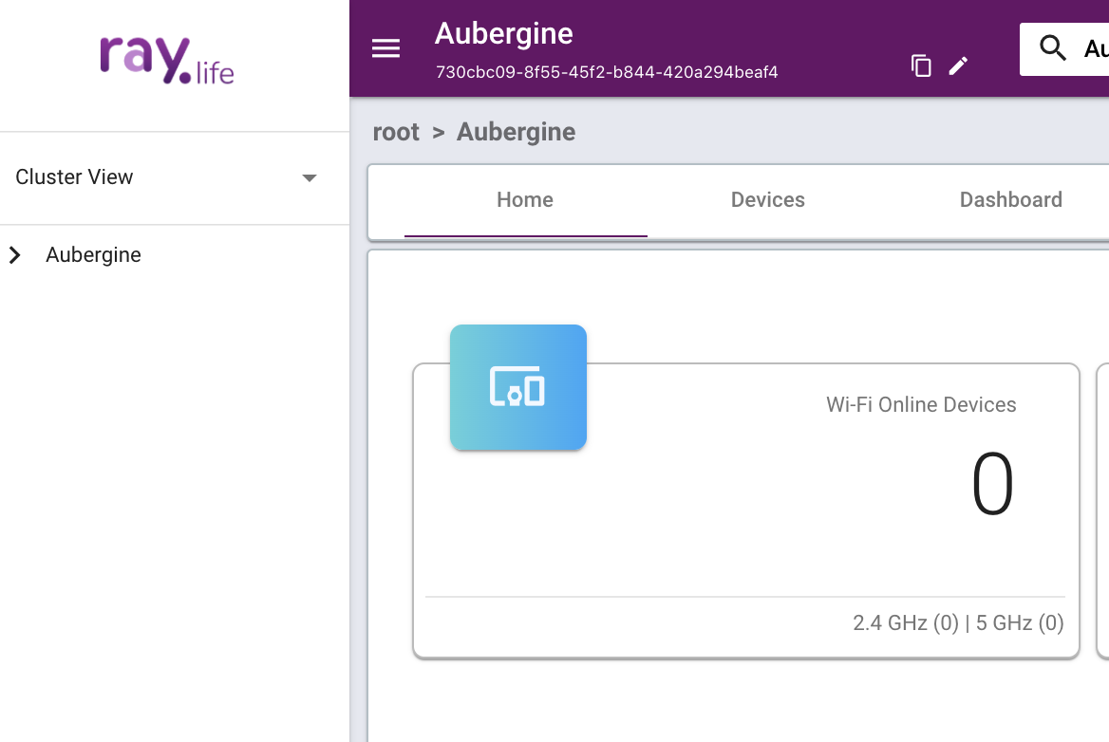Click the pencil edit icon
This screenshot has width=1109, height=742.
[x=959, y=65]
